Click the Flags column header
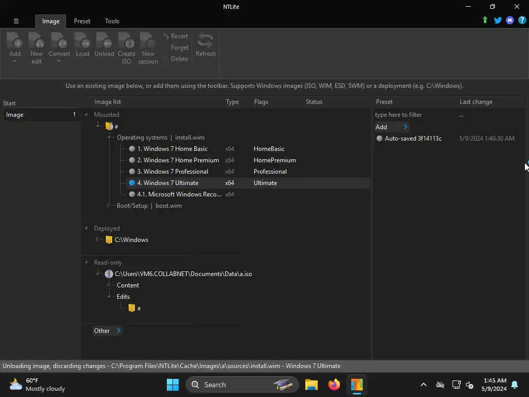This screenshot has height=397, width=529. point(261,102)
